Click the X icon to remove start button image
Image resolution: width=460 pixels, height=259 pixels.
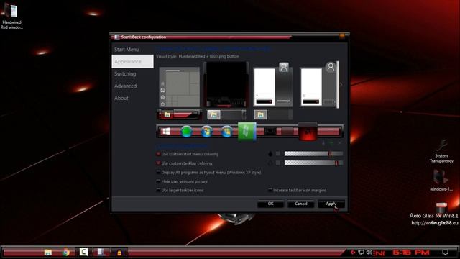340,143
